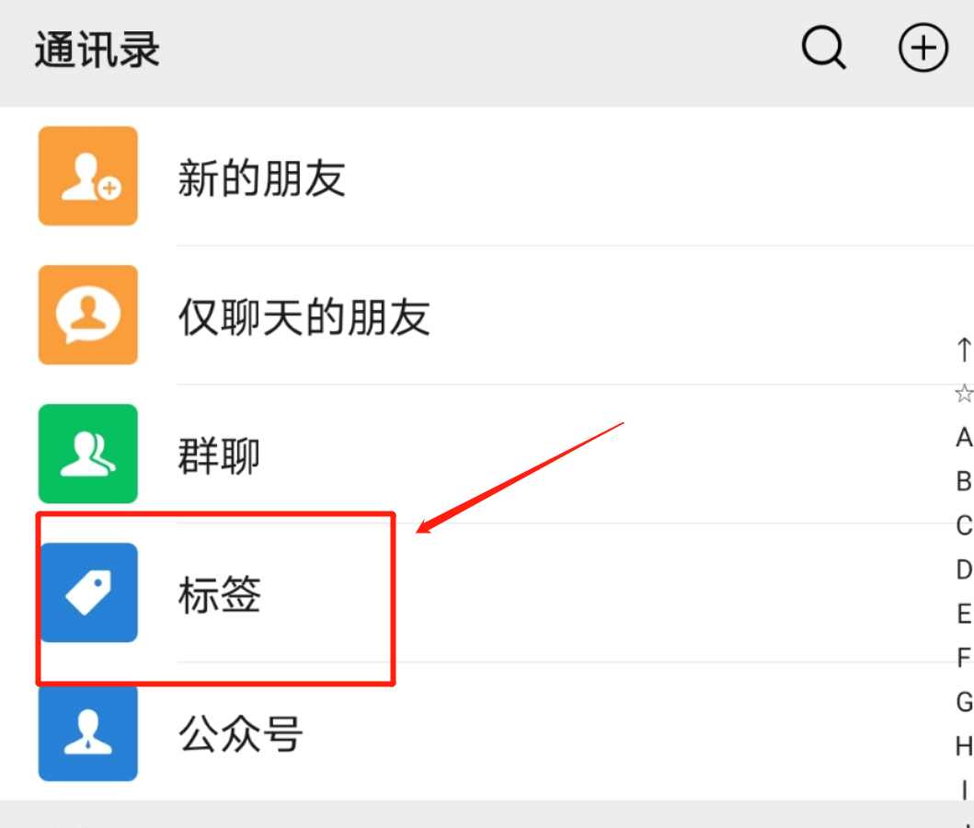This screenshot has height=828, width=974.
Task: Tap the 通讯录 page title
Action: coord(97,49)
